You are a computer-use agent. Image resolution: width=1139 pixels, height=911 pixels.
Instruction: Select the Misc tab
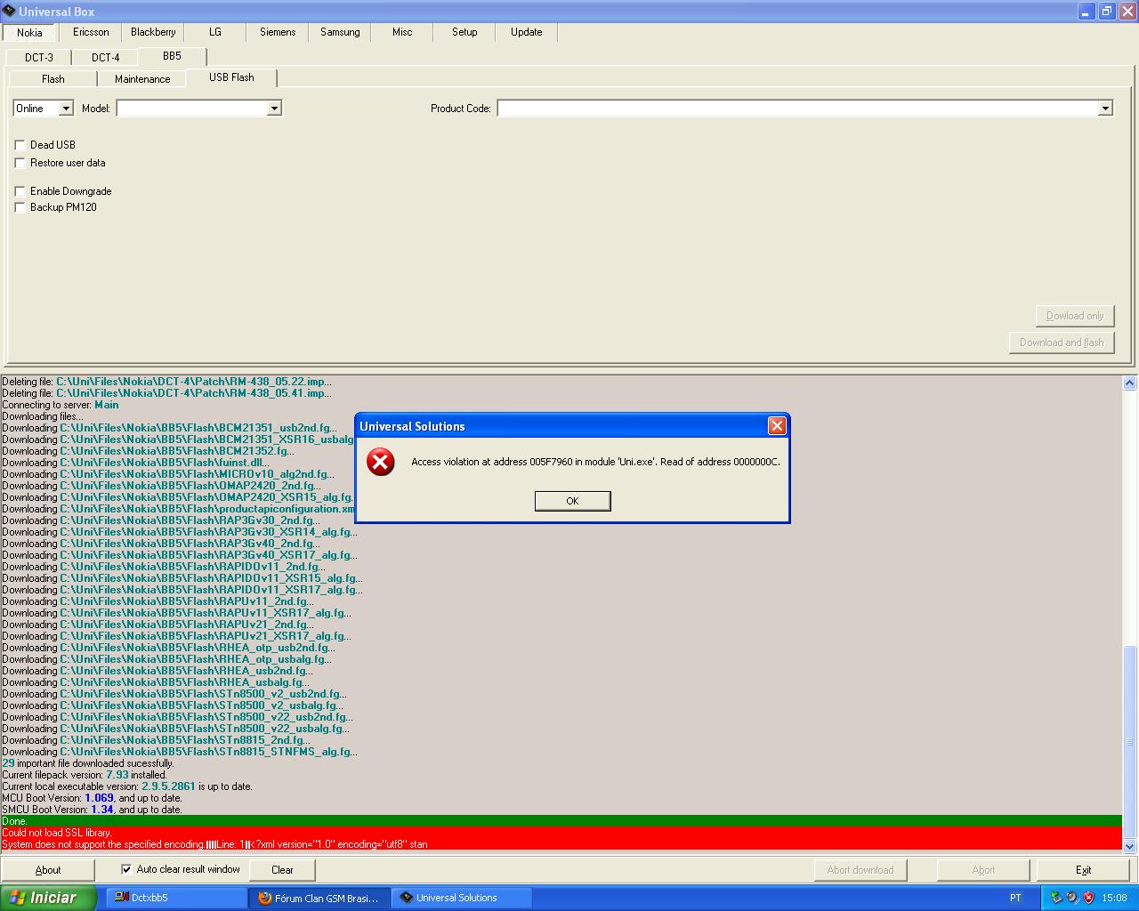coord(402,32)
